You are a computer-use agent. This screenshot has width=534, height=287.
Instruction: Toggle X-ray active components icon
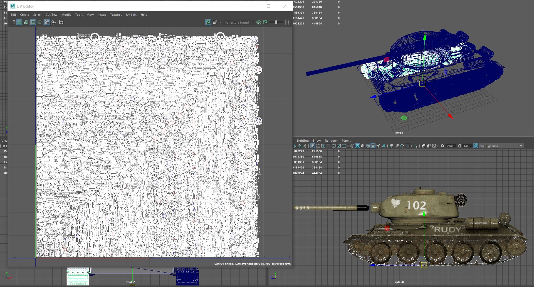[x=429, y=146]
